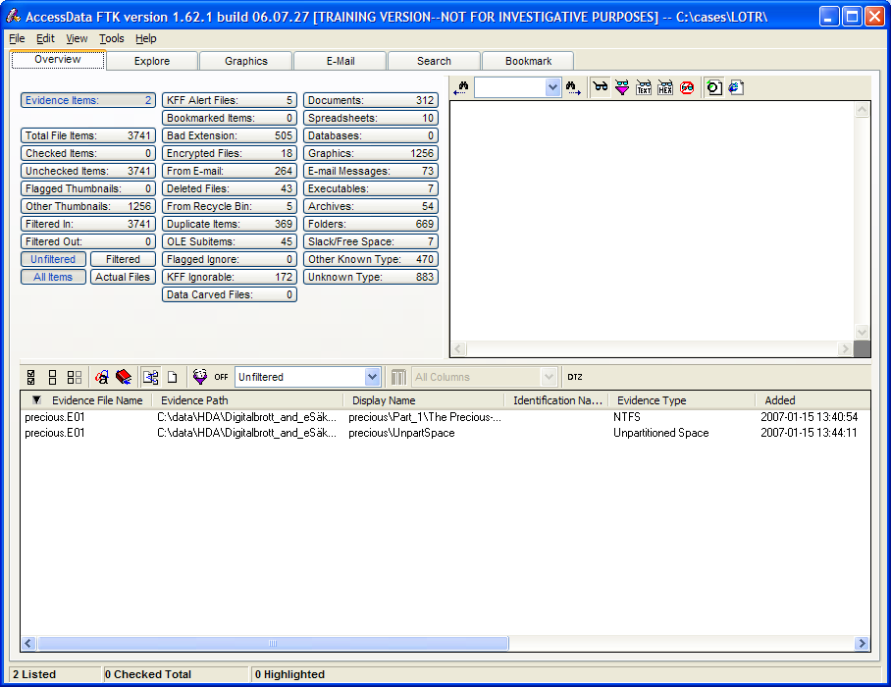The width and height of the screenshot is (891, 687).
Task: Select the Native View eyeglasses icon
Action: (x=601, y=87)
